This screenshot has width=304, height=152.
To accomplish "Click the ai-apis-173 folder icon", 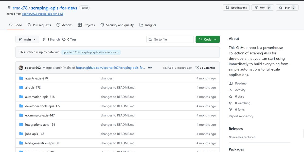I will coord(21,87).
